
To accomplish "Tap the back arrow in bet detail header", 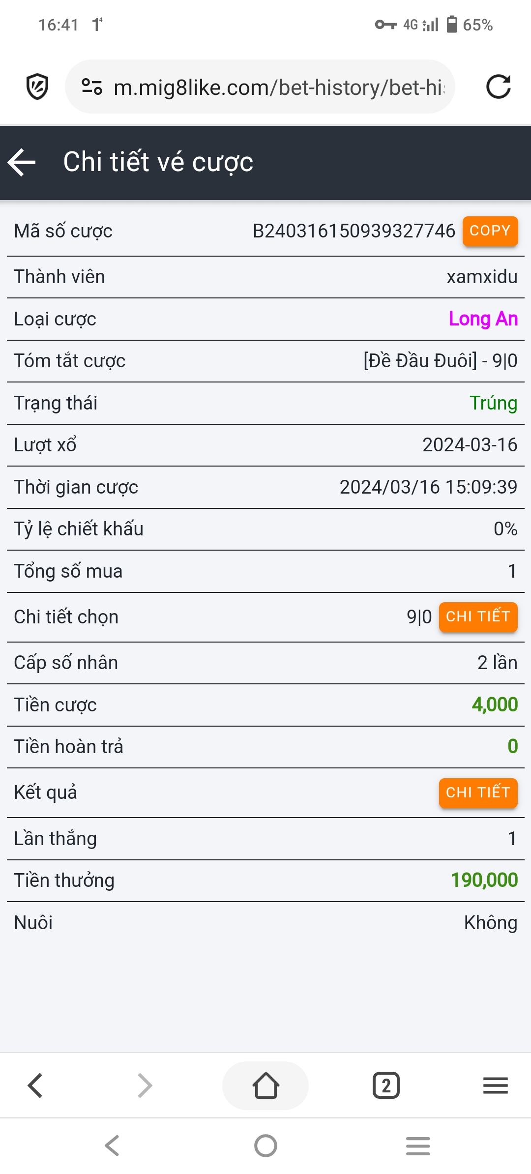I will tap(22, 162).
